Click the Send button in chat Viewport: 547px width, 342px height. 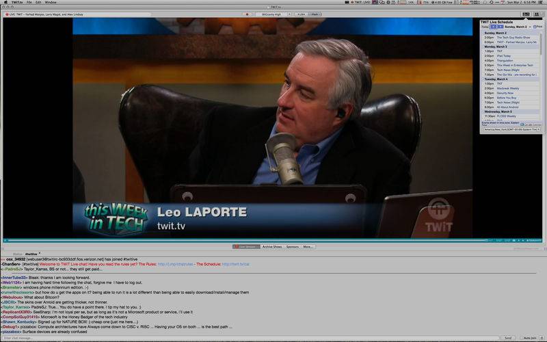(x=508, y=338)
